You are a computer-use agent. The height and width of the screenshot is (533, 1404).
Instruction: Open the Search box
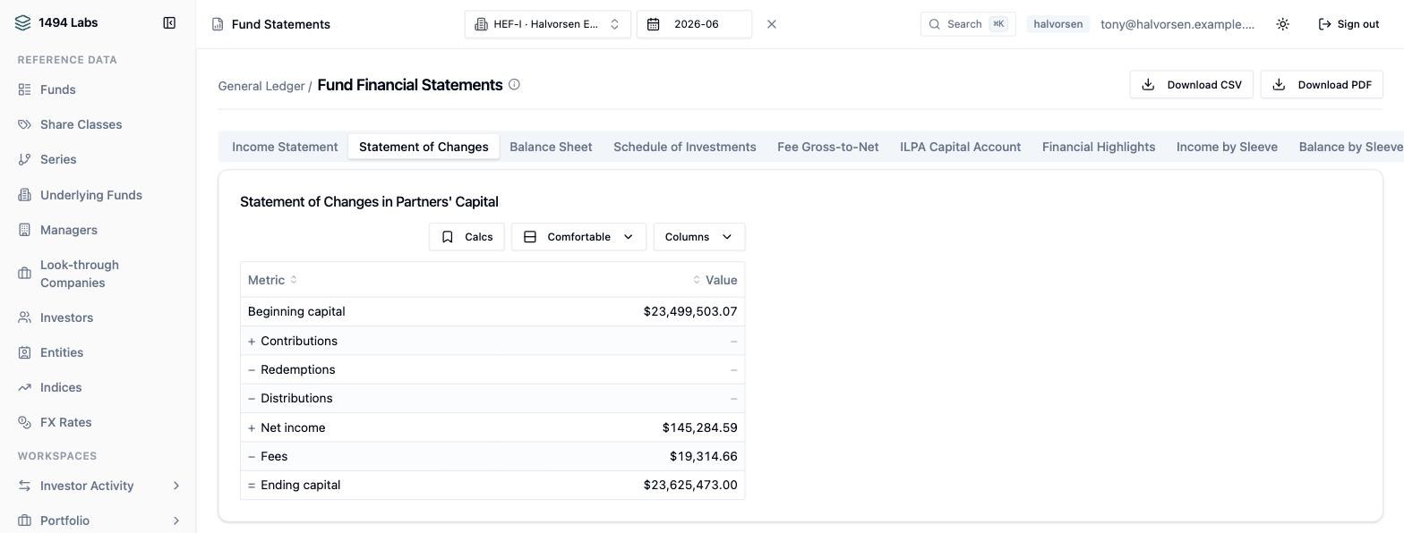pos(968,24)
